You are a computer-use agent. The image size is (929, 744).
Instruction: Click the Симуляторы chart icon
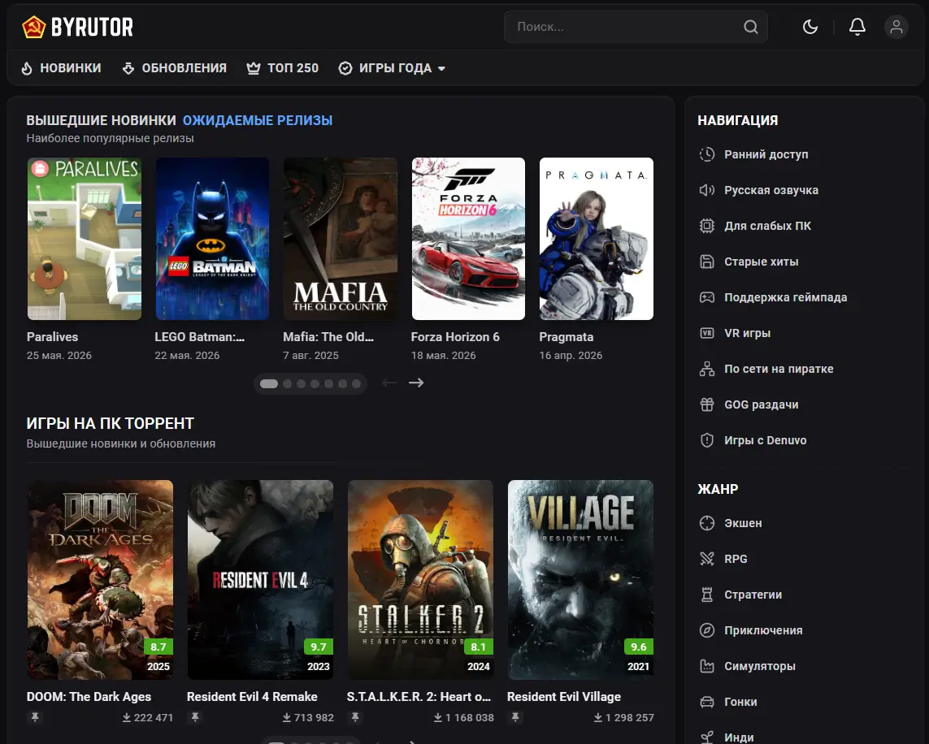[x=707, y=666]
